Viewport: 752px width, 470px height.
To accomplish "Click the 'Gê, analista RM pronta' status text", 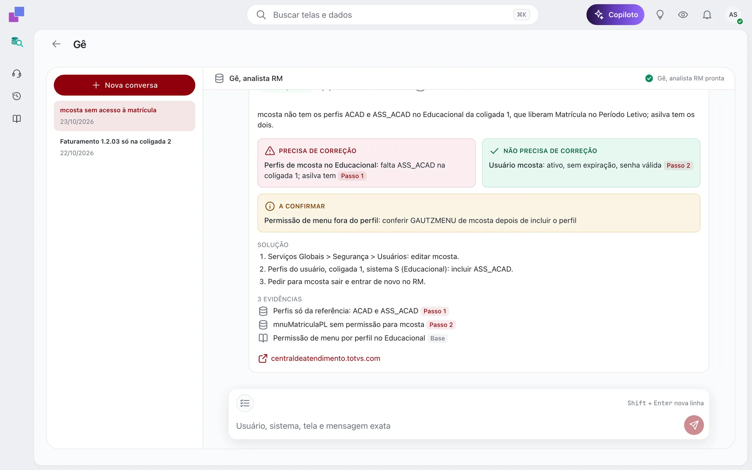I will 690,78.
